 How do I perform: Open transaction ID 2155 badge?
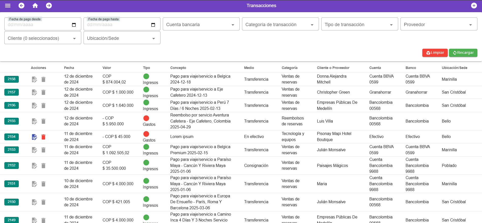click(11, 121)
